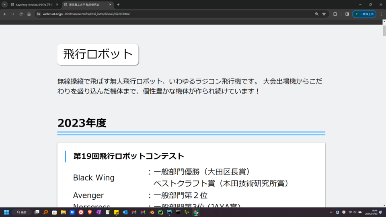The width and height of the screenshot is (386, 217).
Task: Expand hidden system tray icons chevron
Action: (x=331, y=212)
